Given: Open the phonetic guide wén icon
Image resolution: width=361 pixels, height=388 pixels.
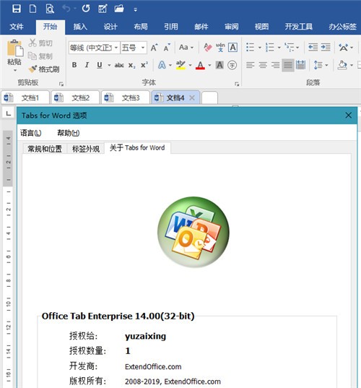Looking at the screenshot, I should [x=220, y=47].
